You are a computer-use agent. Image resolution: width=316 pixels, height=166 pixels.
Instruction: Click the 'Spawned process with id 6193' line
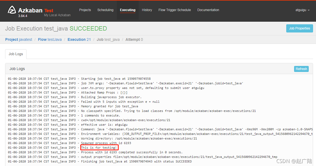point(69,143)
